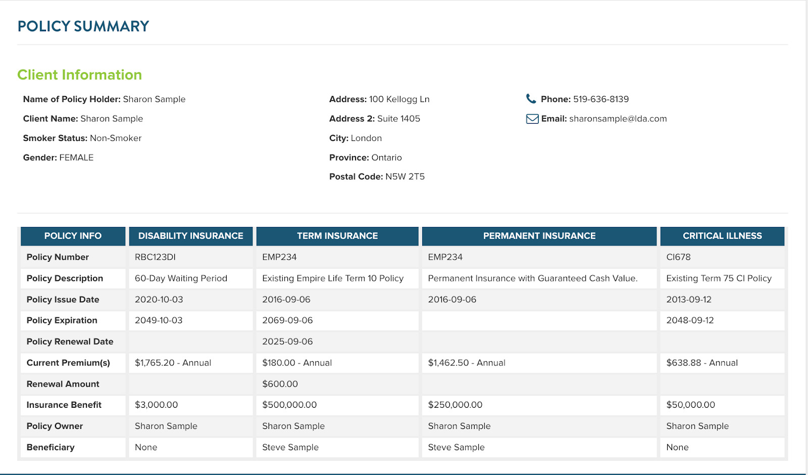Click the term renewal date 2025-09-06
808x475 pixels.
(x=287, y=342)
